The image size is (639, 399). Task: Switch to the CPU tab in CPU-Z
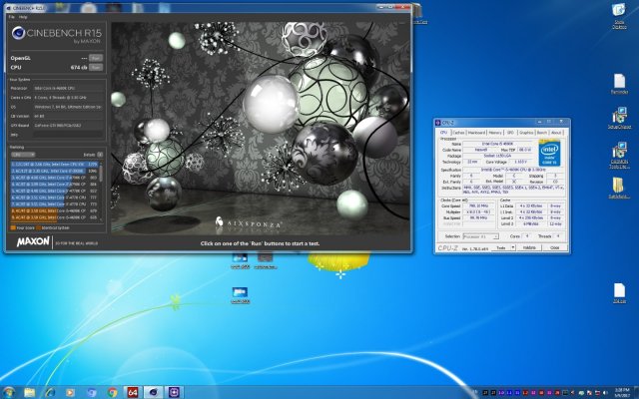coord(443,133)
